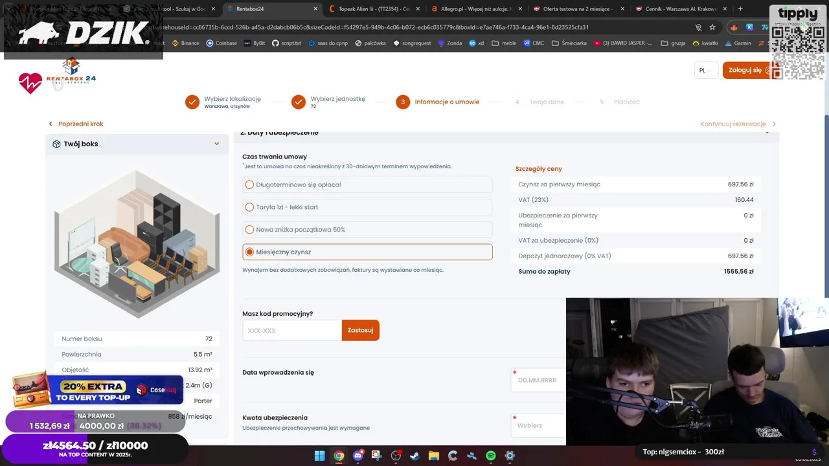Image resolution: width=829 pixels, height=466 pixels.
Task: Go to step 'Wybierz jednostkę'
Action: [328, 102]
